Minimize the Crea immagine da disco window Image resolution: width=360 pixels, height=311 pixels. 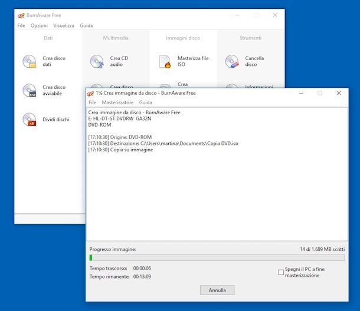tap(301, 93)
